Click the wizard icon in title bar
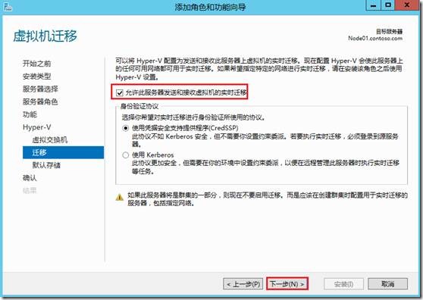The width and height of the screenshot is (423, 300). coord(8,7)
